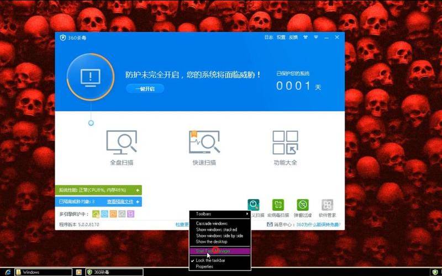Choose Cascade windows from context menu

[220, 224]
